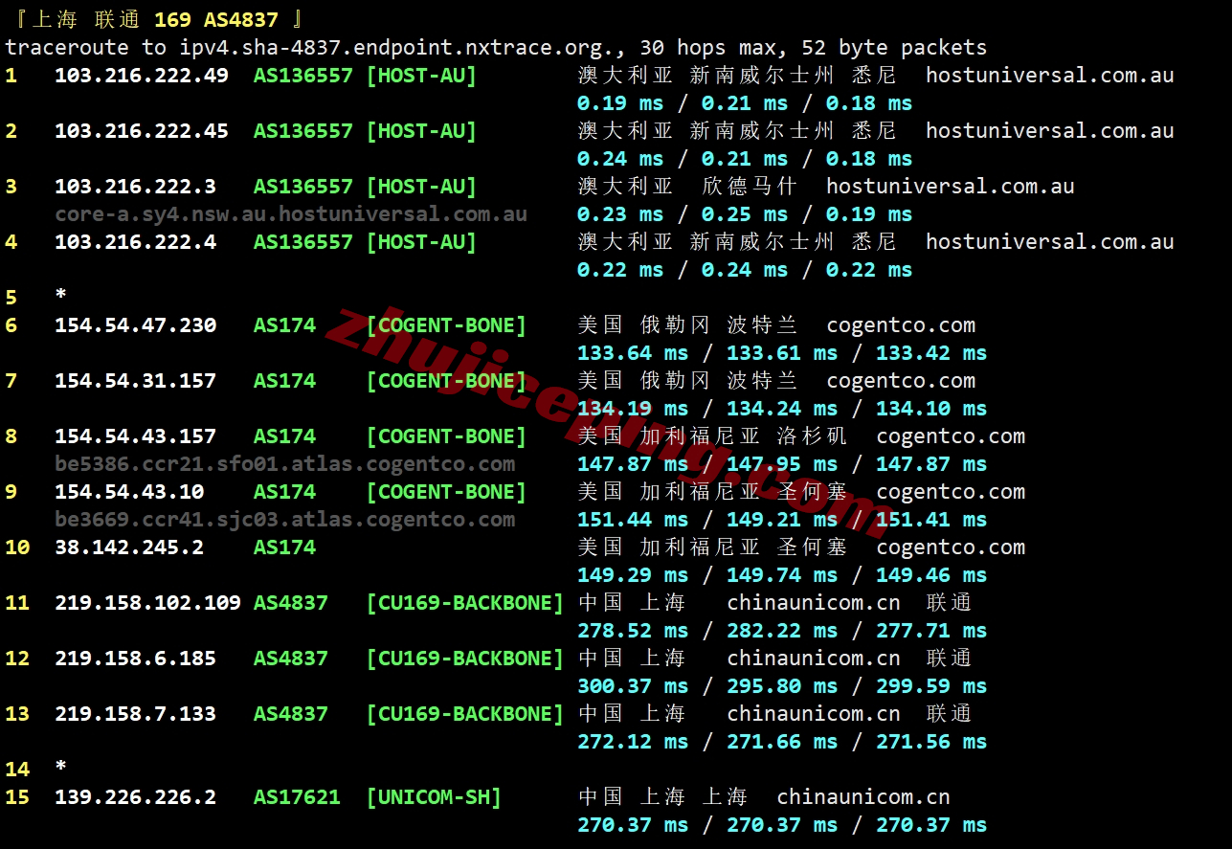Click '联通' label on hop 12 row
This screenshot has height=849, width=1232.
pyautogui.click(x=950, y=659)
